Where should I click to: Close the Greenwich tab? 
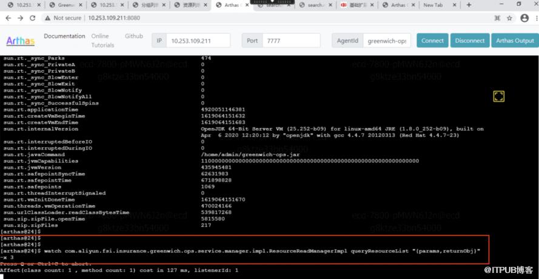click(x=81, y=5)
